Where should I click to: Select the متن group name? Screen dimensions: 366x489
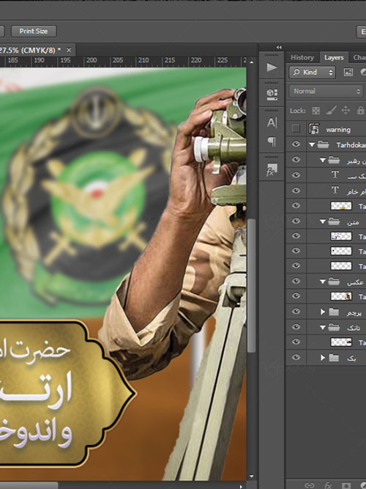[353, 222]
